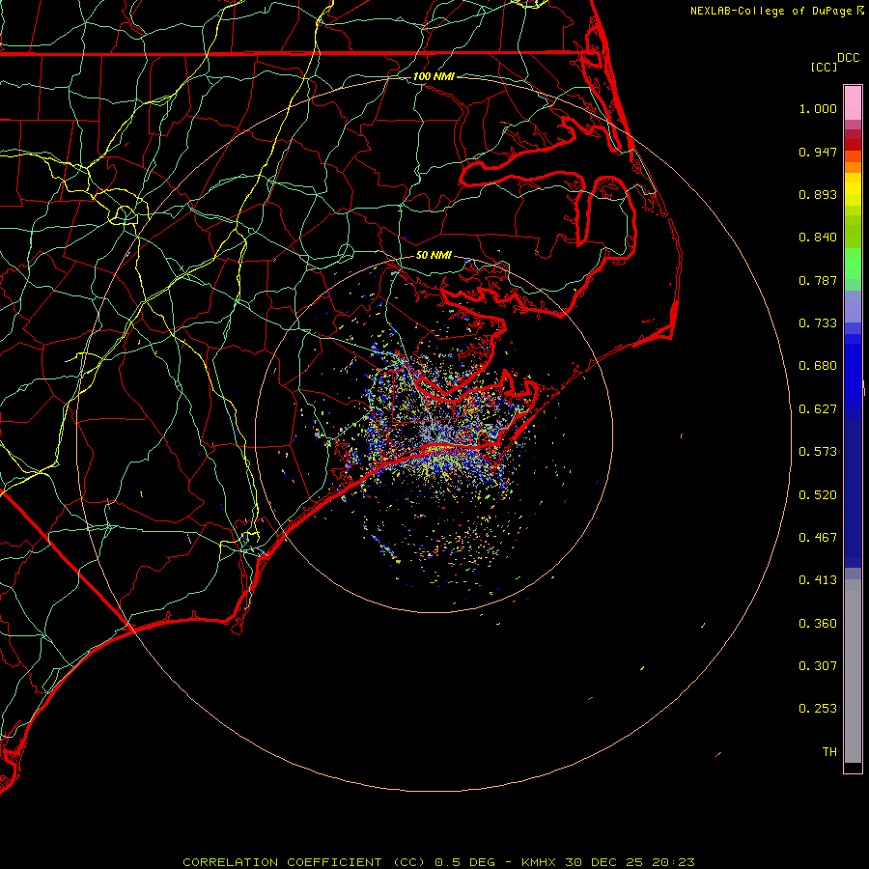Select the 0.520 legend value

tap(818, 495)
